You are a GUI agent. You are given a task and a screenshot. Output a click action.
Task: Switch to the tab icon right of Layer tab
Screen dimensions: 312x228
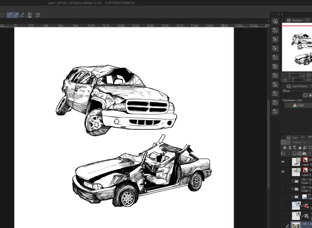[x=303, y=137]
